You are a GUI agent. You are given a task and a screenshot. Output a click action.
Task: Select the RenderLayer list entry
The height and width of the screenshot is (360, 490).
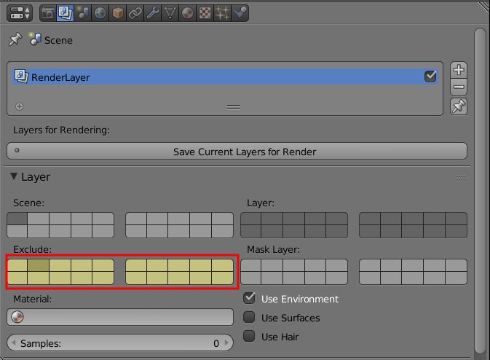(x=225, y=77)
